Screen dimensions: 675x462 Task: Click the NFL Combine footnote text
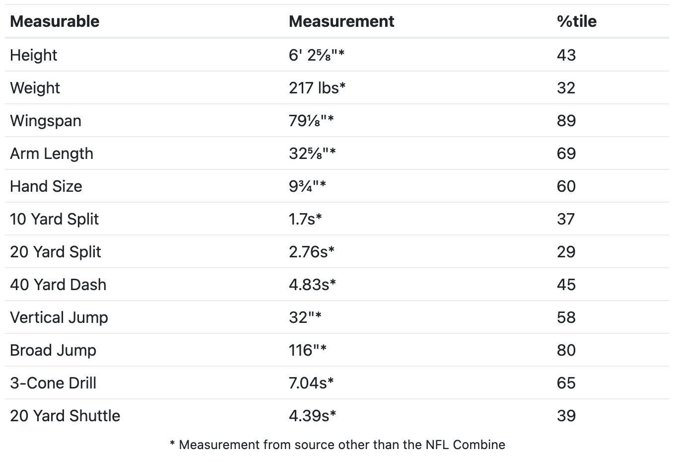pyautogui.click(x=337, y=445)
